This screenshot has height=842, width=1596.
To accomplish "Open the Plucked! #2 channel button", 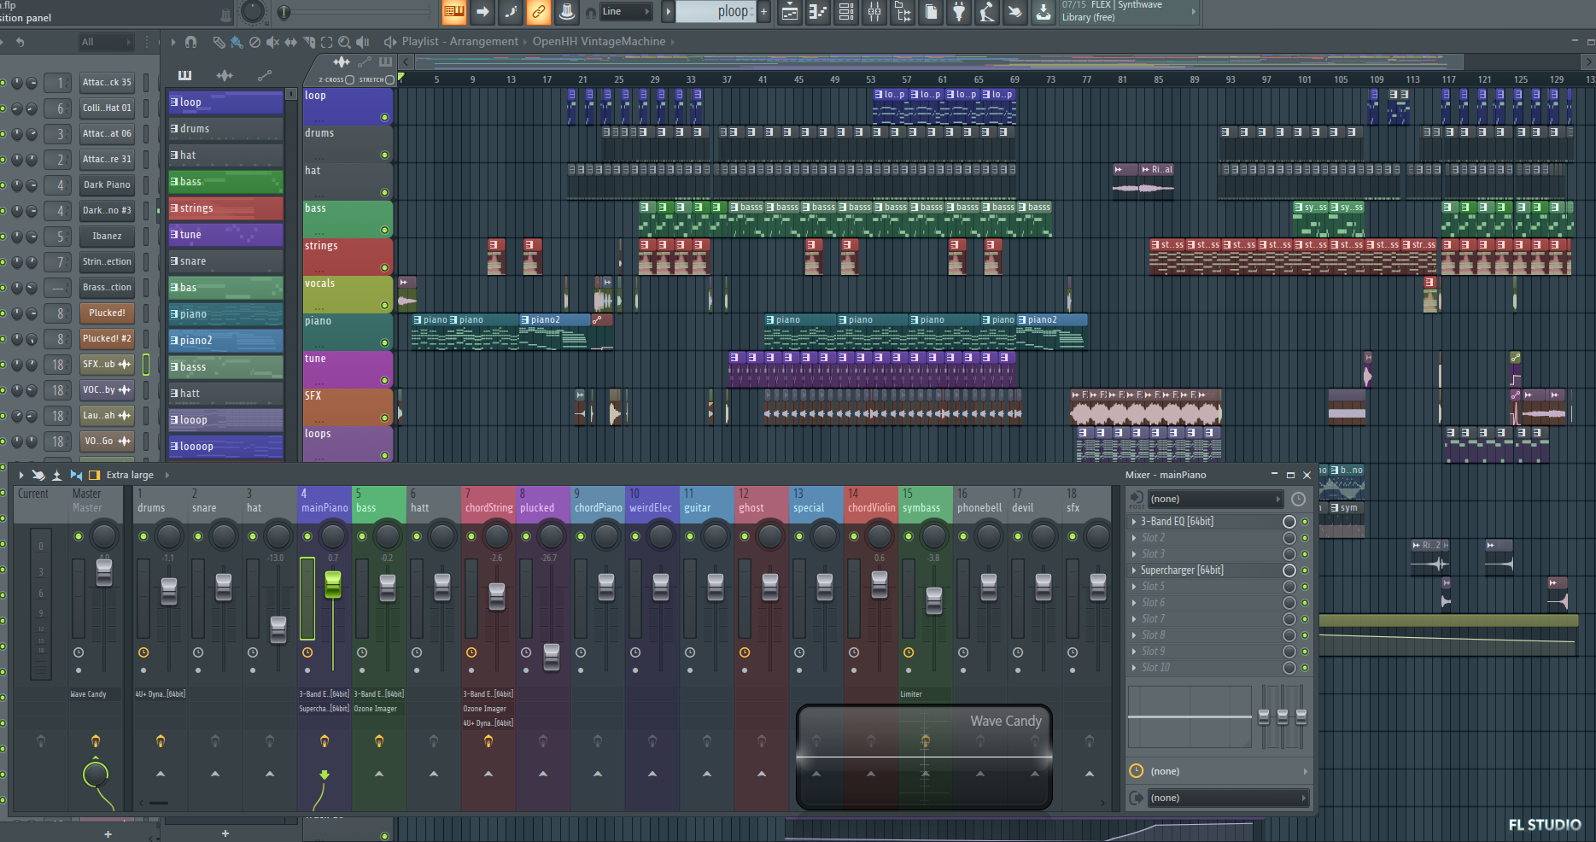I will pos(107,338).
